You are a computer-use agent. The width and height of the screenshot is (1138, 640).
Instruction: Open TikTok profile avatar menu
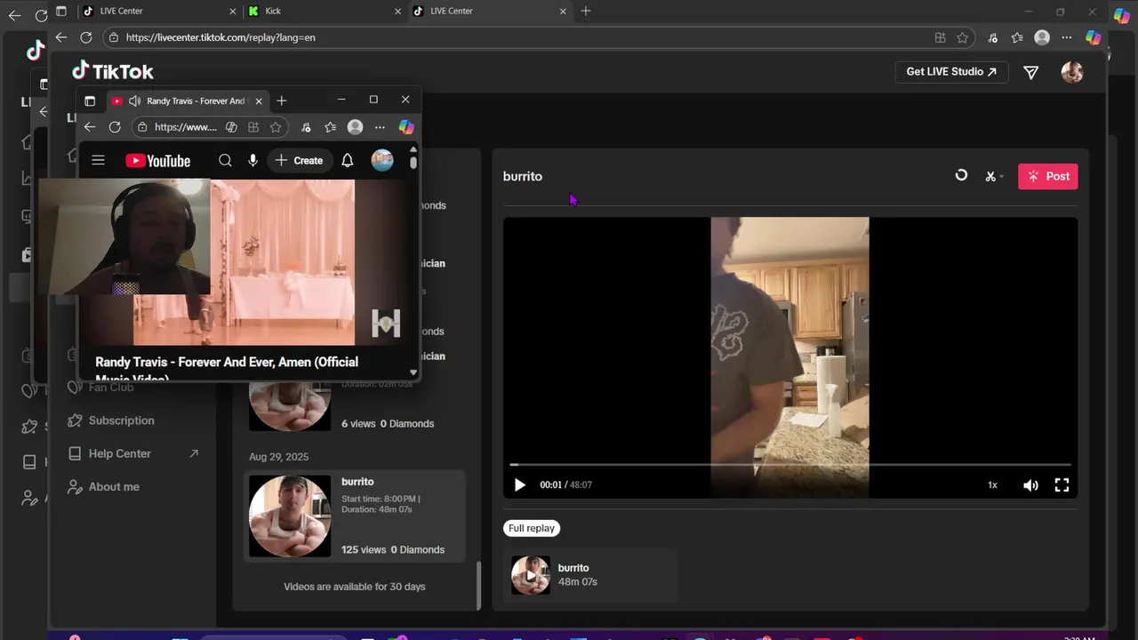point(1072,73)
